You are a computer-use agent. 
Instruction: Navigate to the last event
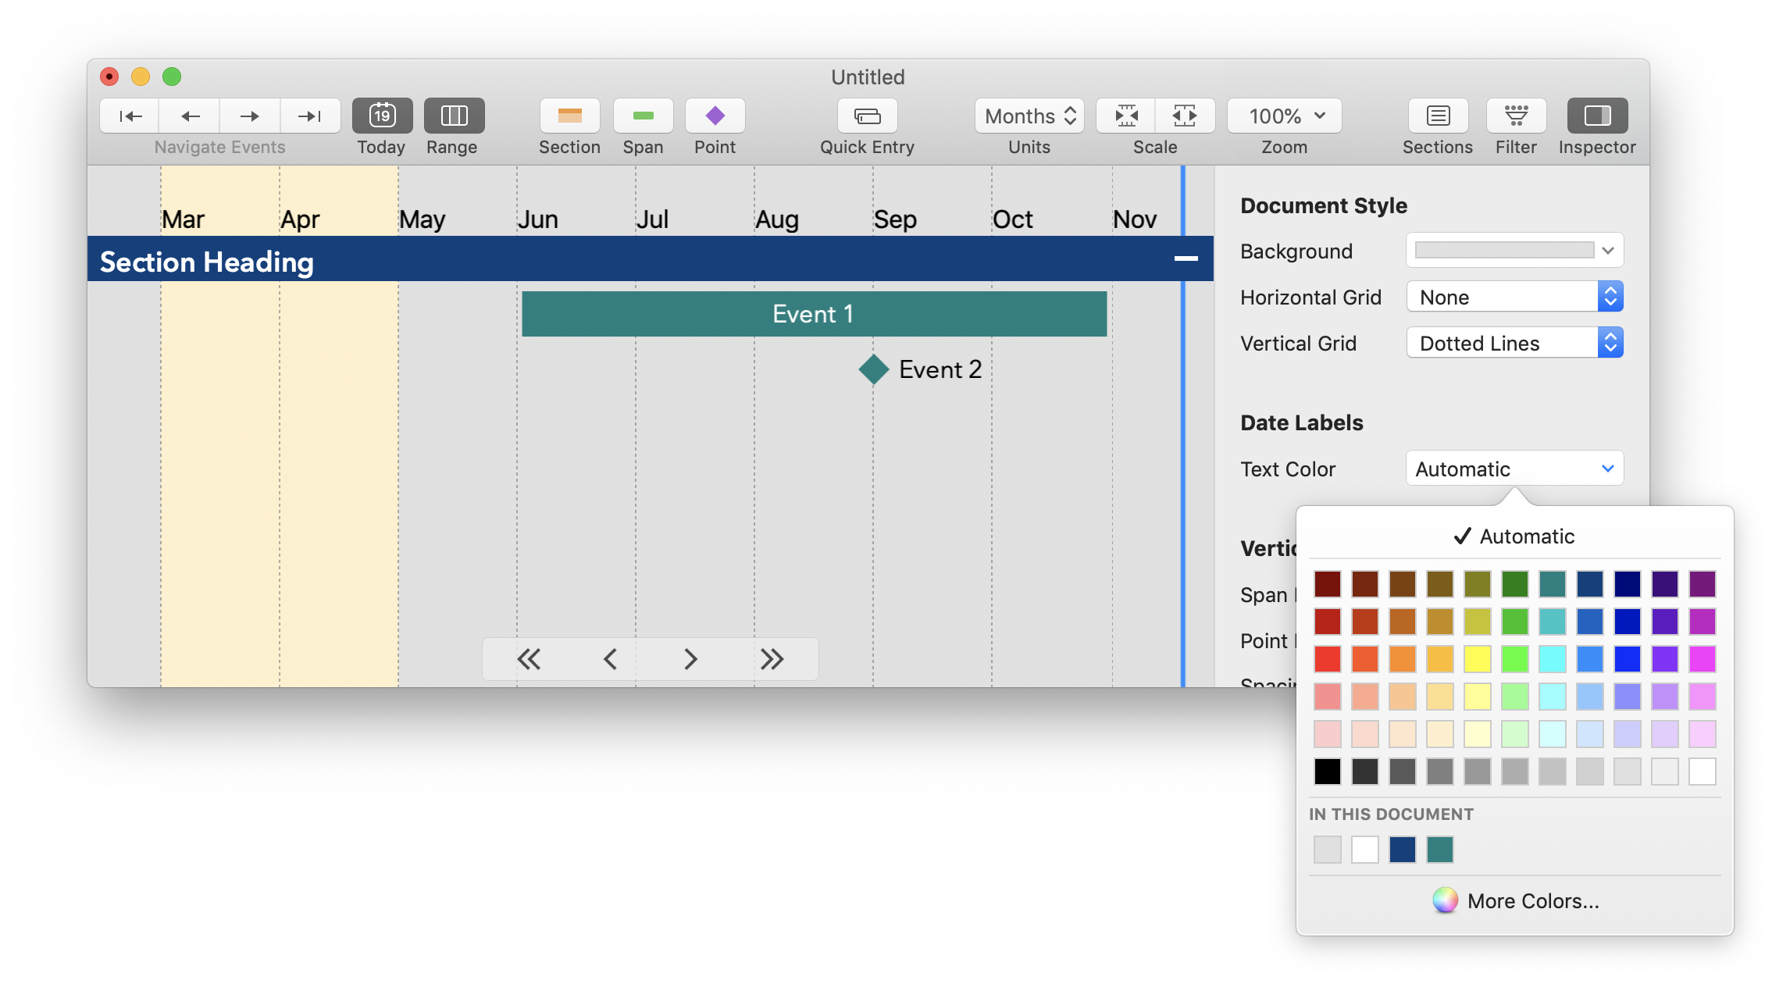click(x=310, y=116)
